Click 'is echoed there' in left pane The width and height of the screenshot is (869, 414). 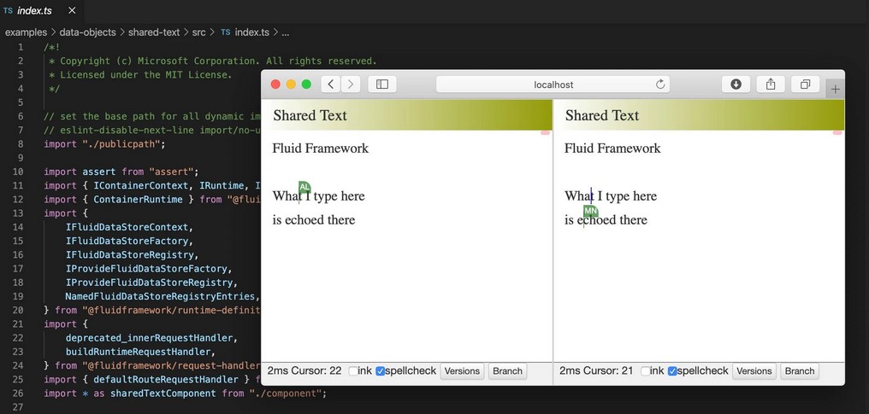pyautogui.click(x=314, y=220)
